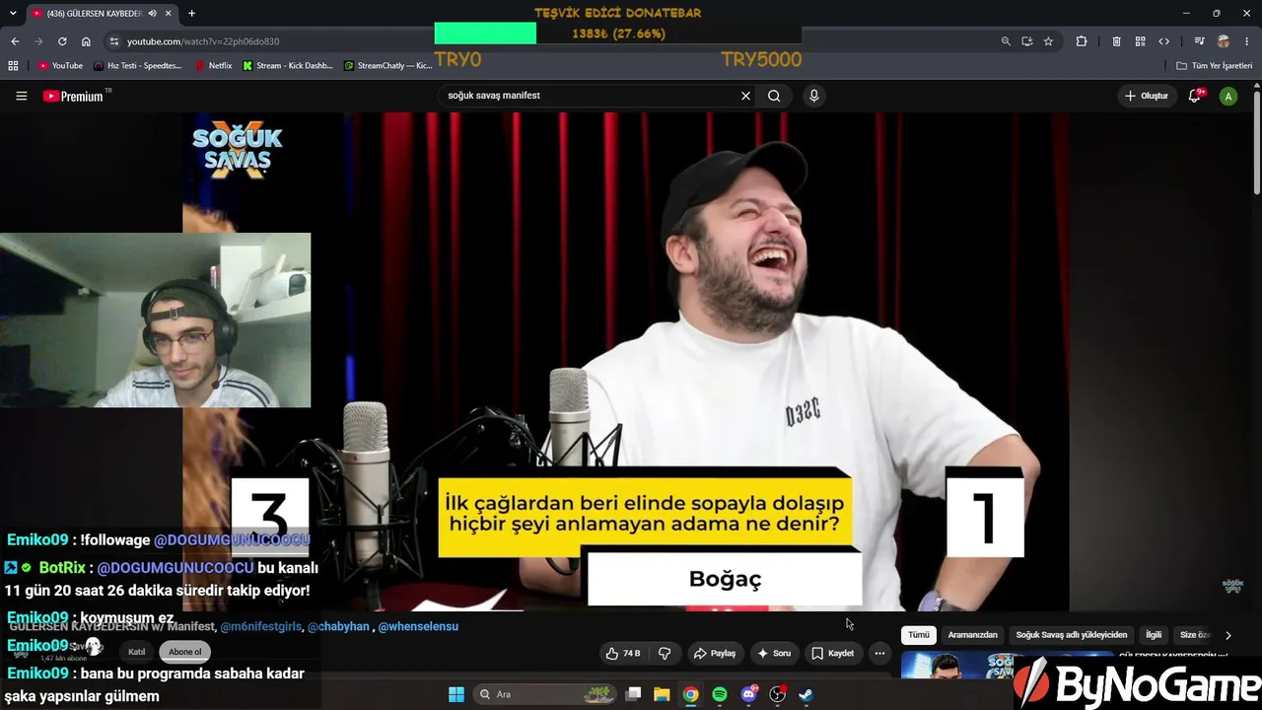Reload the current YouTube page
1262x710 pixels.
click(x=62, y=41)
